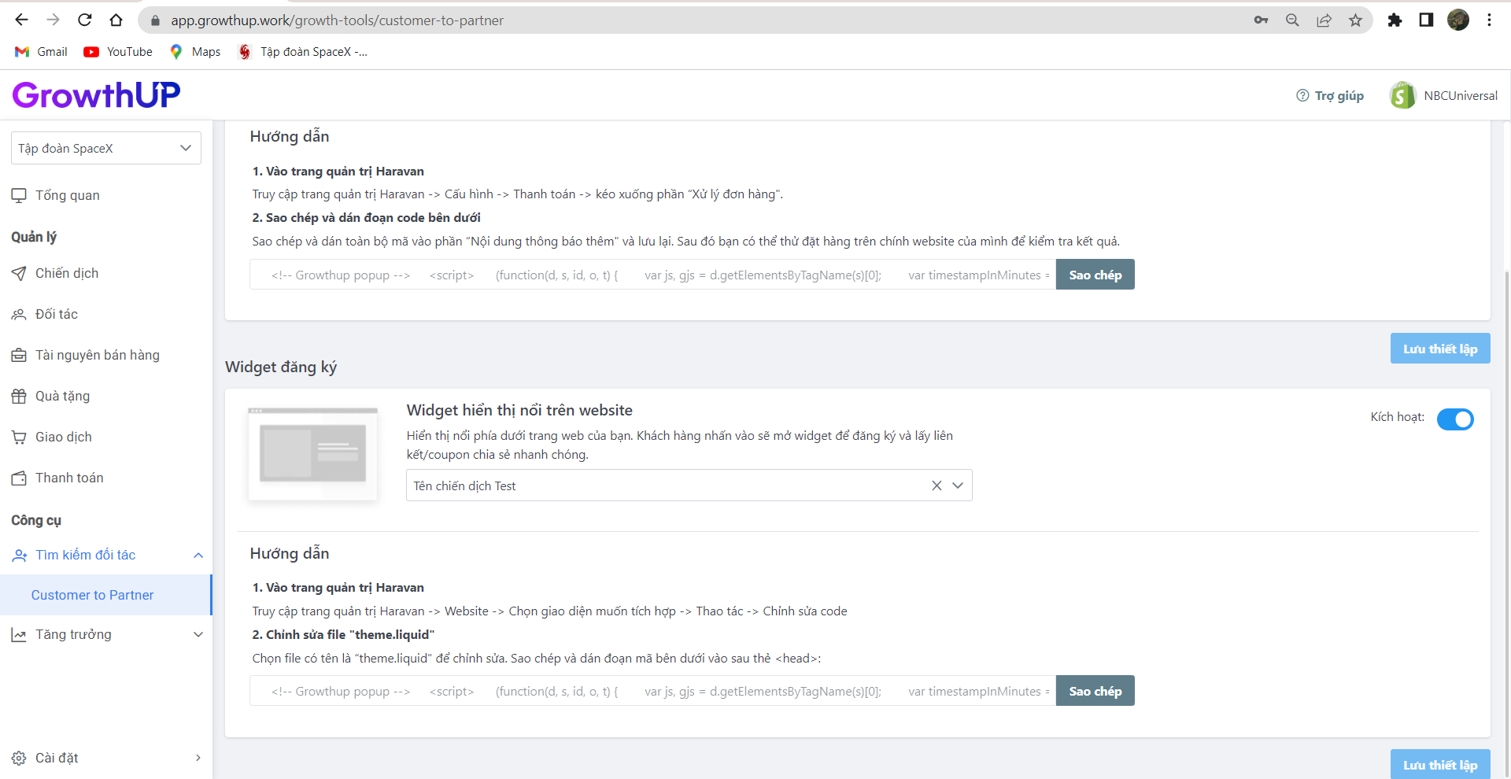Screen dimensions: 1511x779
Task: Clear the selected campaign with the X
Action: (x=937, y=485)
